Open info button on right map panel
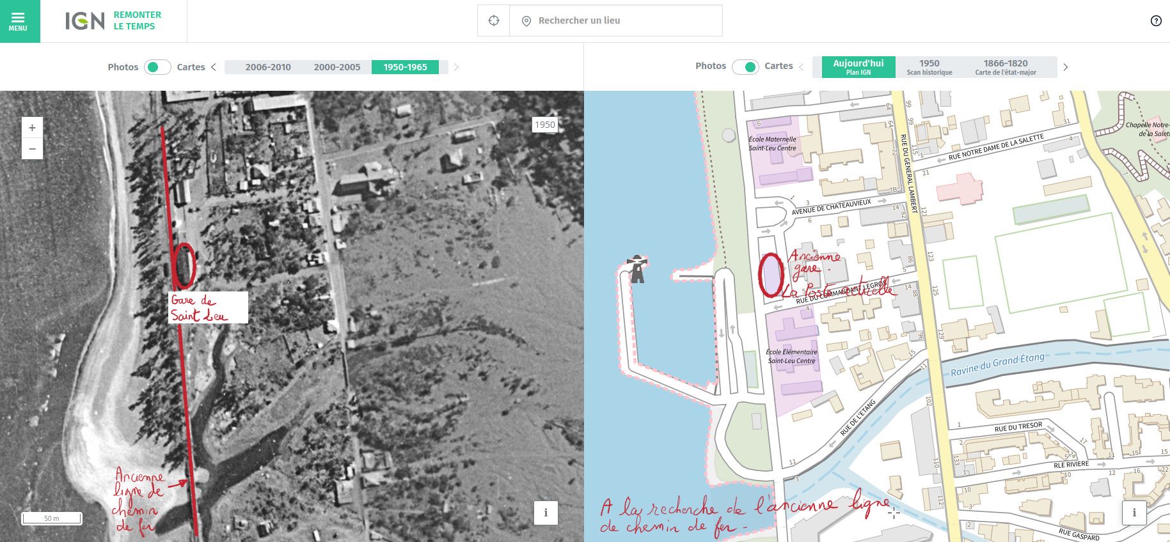Screen dimensions: 1170x542 [1134, 513]
